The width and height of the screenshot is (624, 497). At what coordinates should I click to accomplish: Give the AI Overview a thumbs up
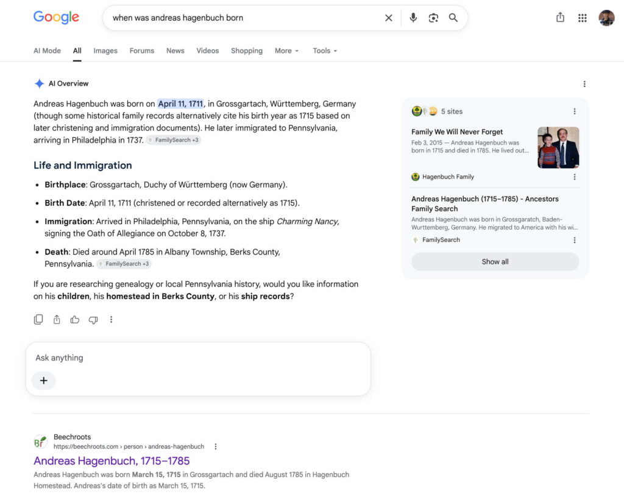[x=75, y=320]
